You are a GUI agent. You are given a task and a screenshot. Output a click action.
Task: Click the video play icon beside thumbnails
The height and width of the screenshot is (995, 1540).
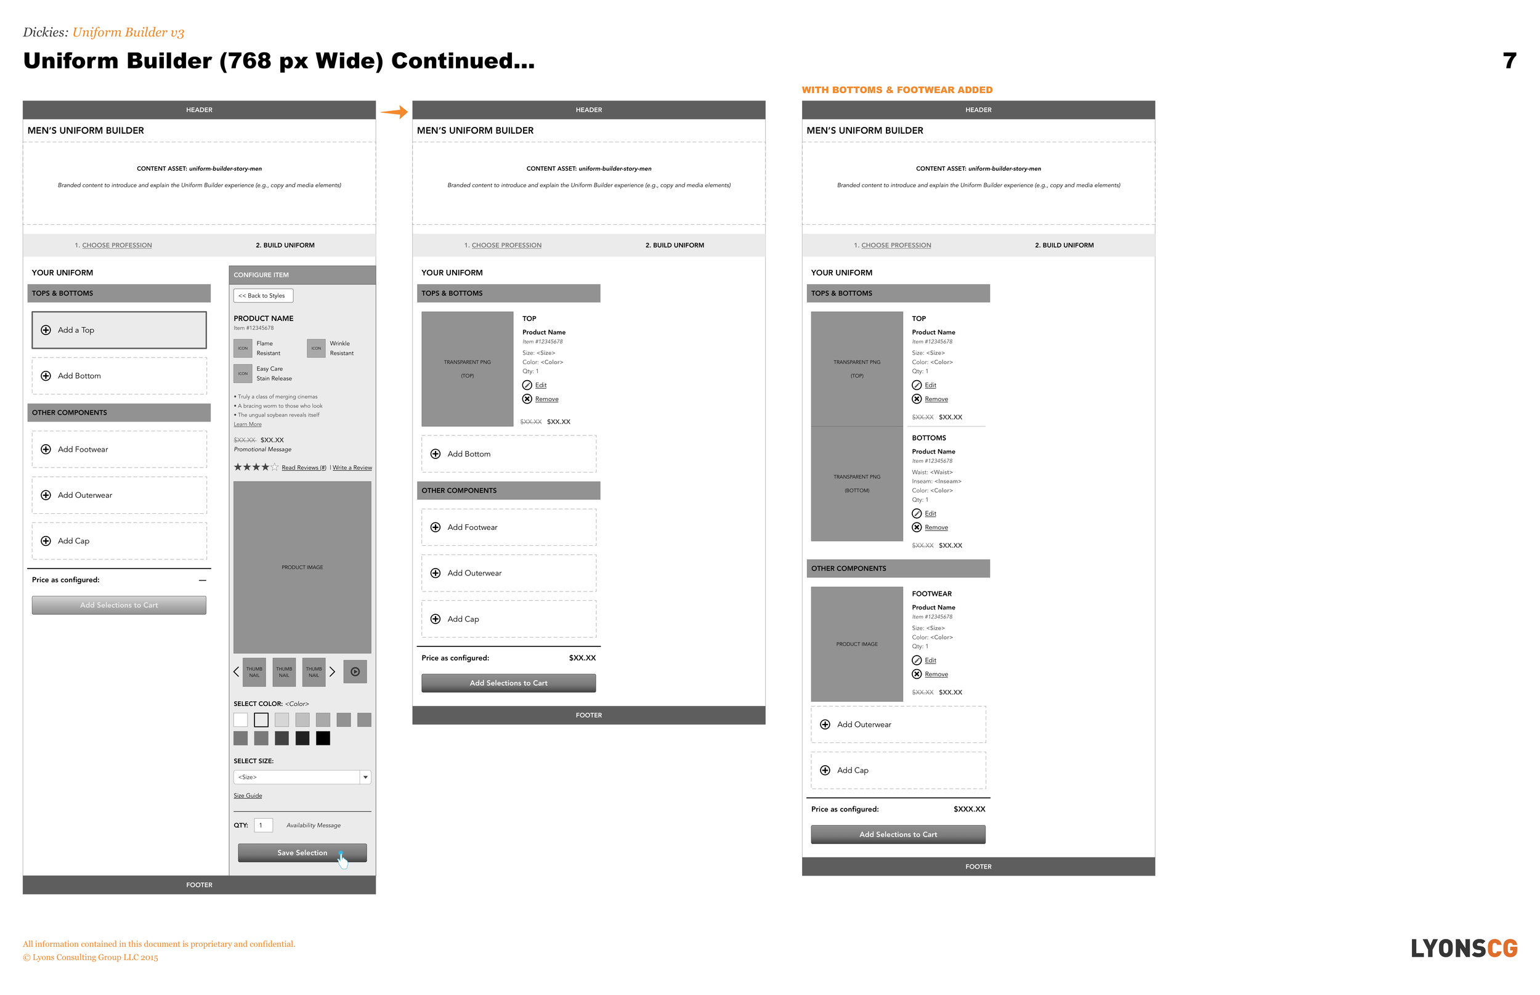355,672
